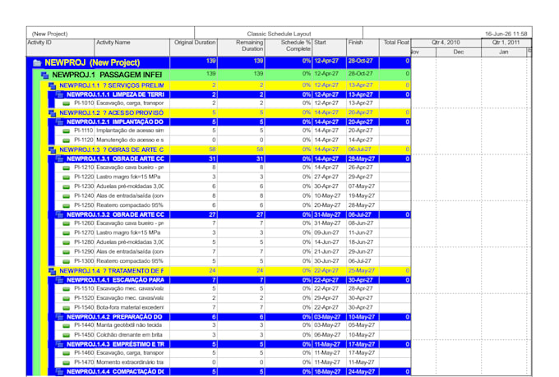Select the activity icon for PI-1460

coord(67,353)
